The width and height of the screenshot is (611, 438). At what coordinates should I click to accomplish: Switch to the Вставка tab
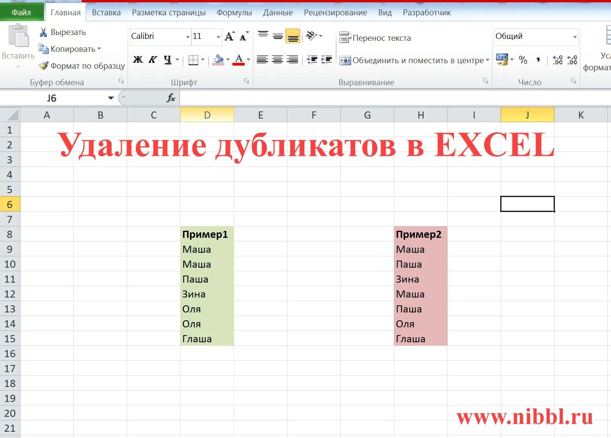point(106,13)
